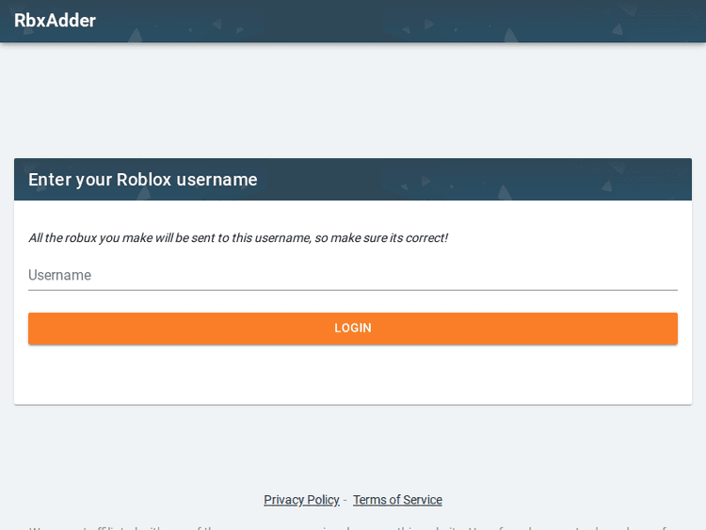This screenshot has width=706, height=530.
Task: Click the dash between the footer links
Action: [345, 500]
